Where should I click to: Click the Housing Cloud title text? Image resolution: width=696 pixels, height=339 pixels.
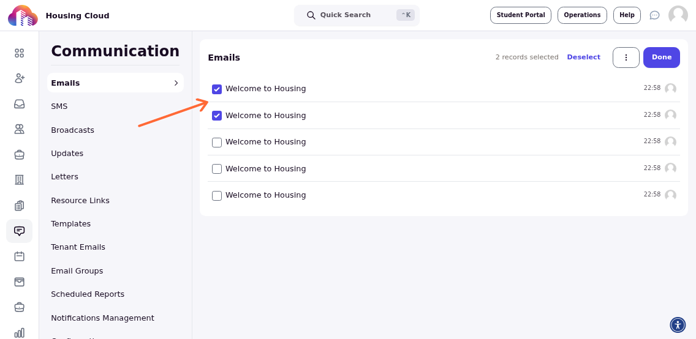pos(77,15)
